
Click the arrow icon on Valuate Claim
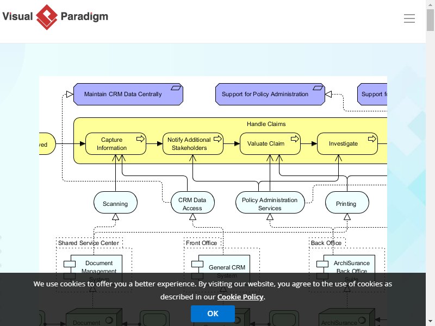(295, 139)
